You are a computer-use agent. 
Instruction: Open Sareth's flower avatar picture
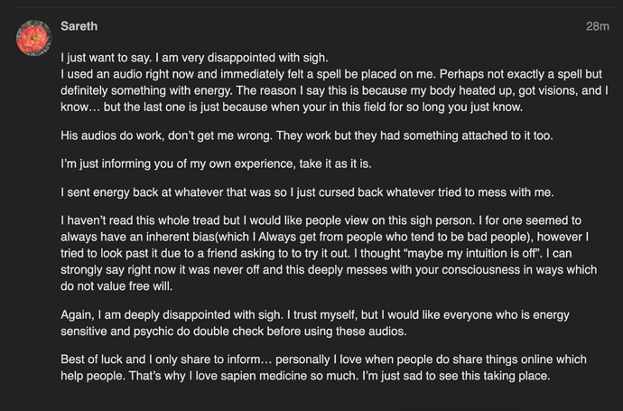pos(33,38)
